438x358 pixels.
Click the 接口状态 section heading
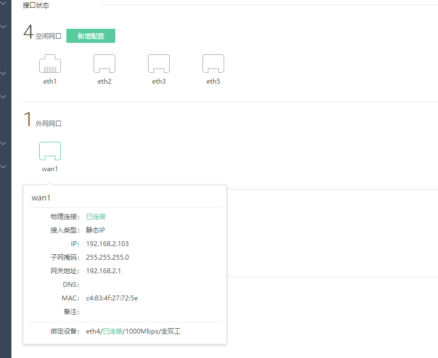[37, 5]
